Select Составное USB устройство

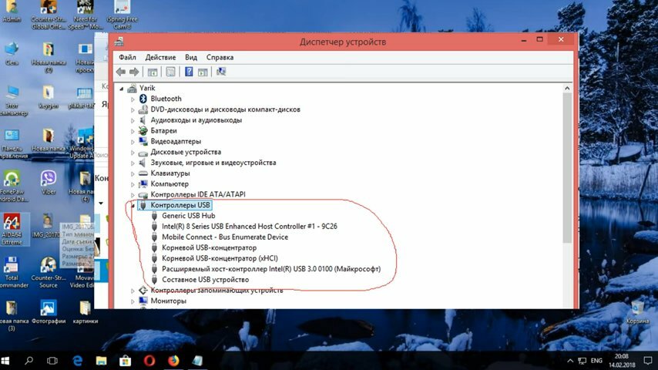(205, 280)
